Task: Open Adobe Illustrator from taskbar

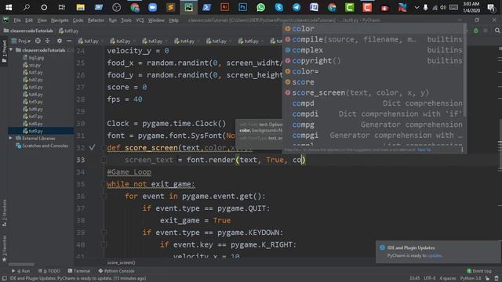Action: 224,7
